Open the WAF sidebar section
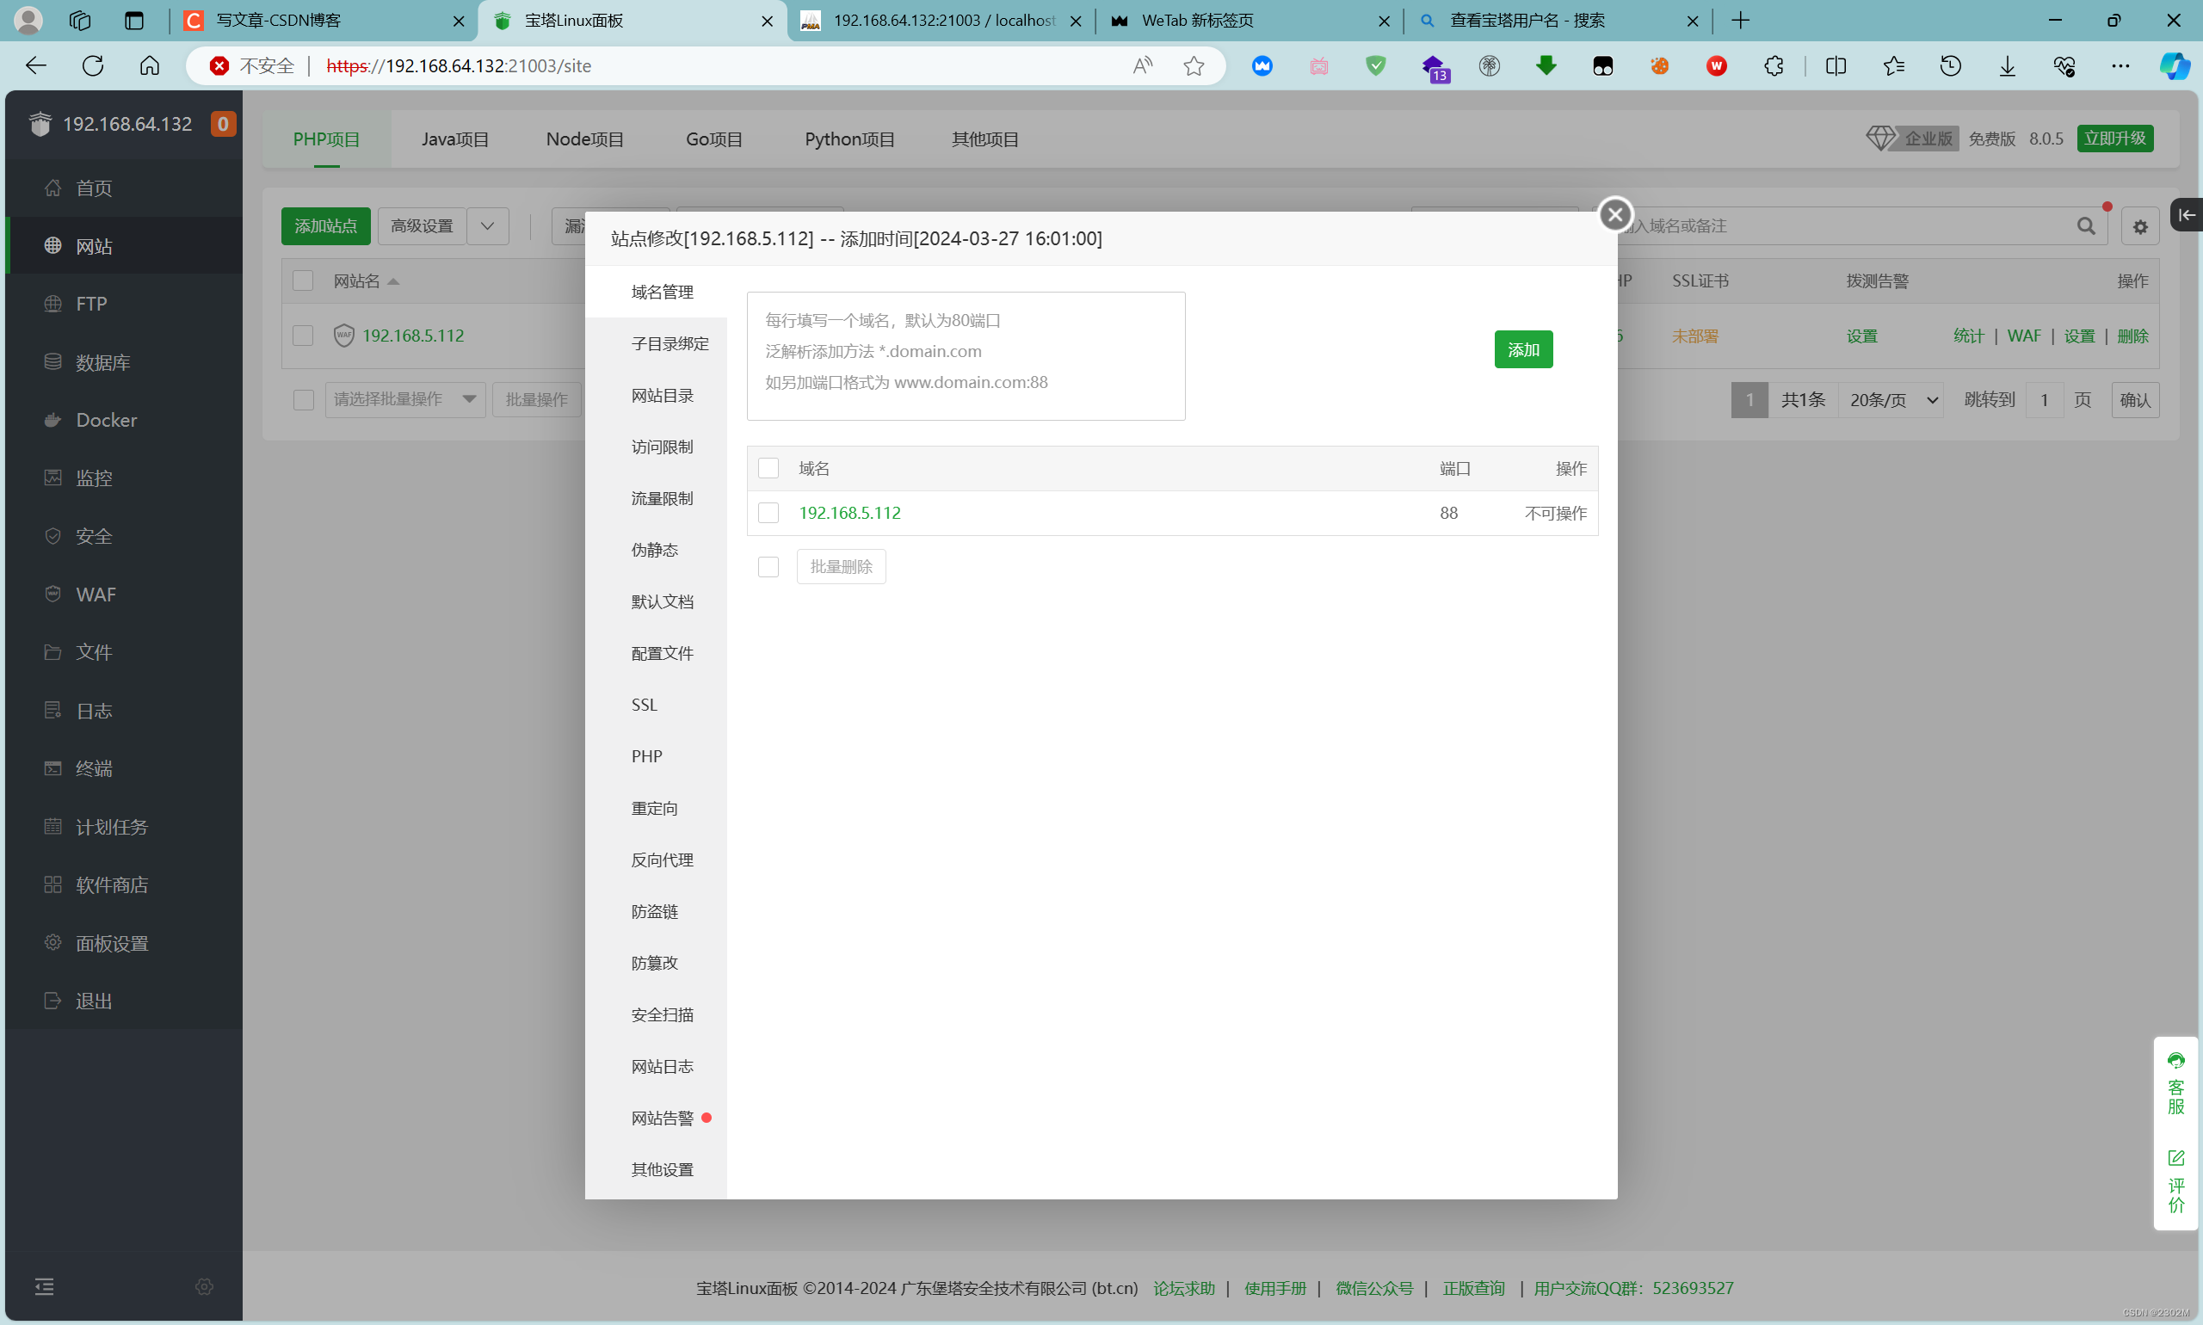Image resolution: width=2203 pixels, height=1325 pixels. coord(96,595)
